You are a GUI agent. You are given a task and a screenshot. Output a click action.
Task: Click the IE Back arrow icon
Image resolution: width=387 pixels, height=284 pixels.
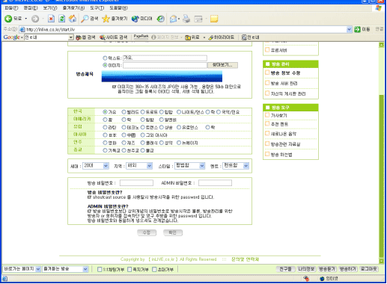click(x=8, y=19)
